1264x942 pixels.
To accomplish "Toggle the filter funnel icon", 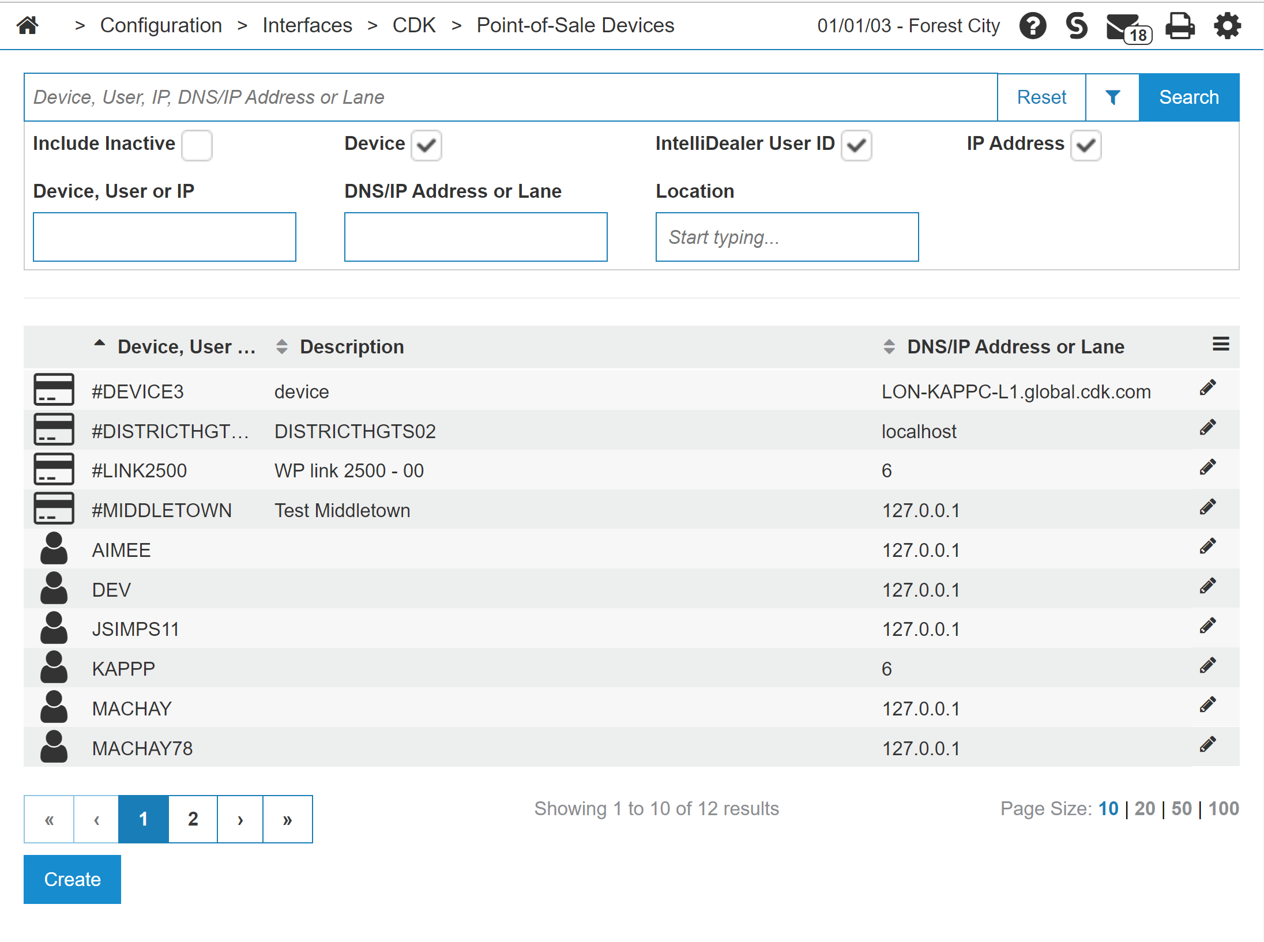I will pos(1112,97).
